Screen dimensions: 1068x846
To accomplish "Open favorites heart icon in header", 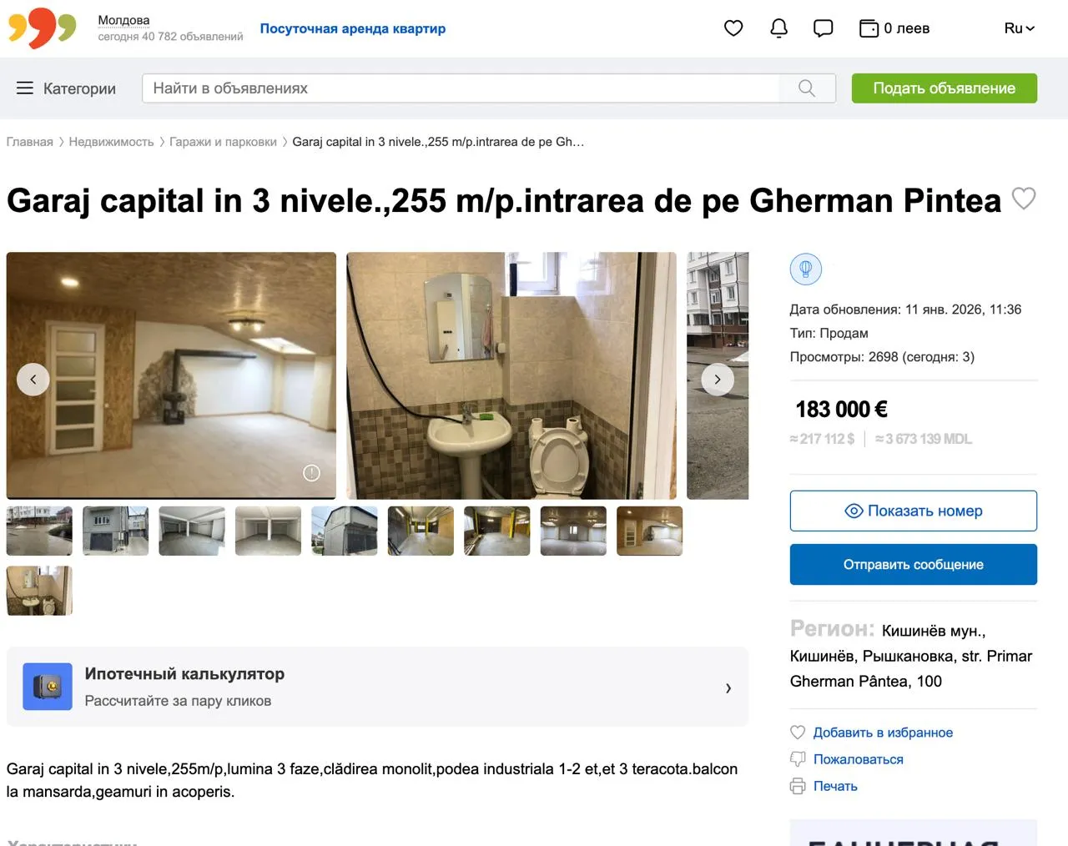I will coord(733,28).
